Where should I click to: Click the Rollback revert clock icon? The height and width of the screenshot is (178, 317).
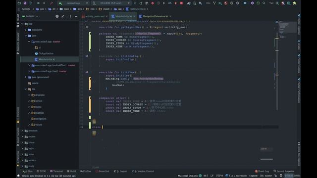click(237, 3)
